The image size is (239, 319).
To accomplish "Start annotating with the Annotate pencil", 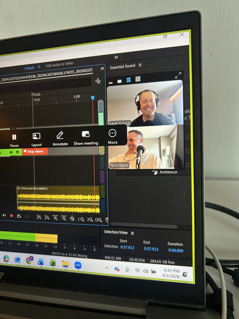I will (60, 138).
